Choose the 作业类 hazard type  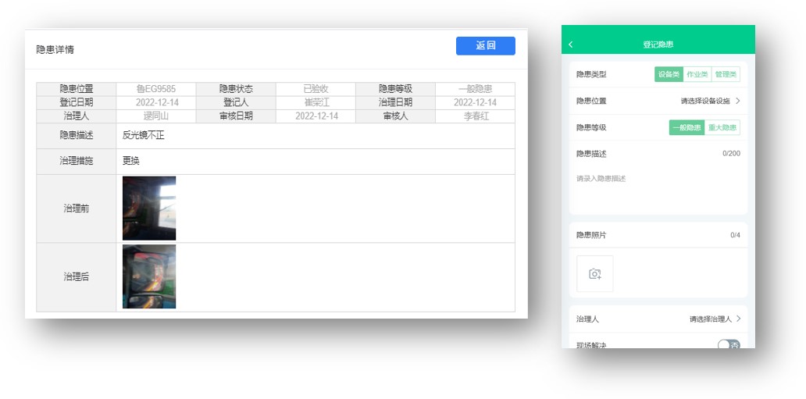697,74
